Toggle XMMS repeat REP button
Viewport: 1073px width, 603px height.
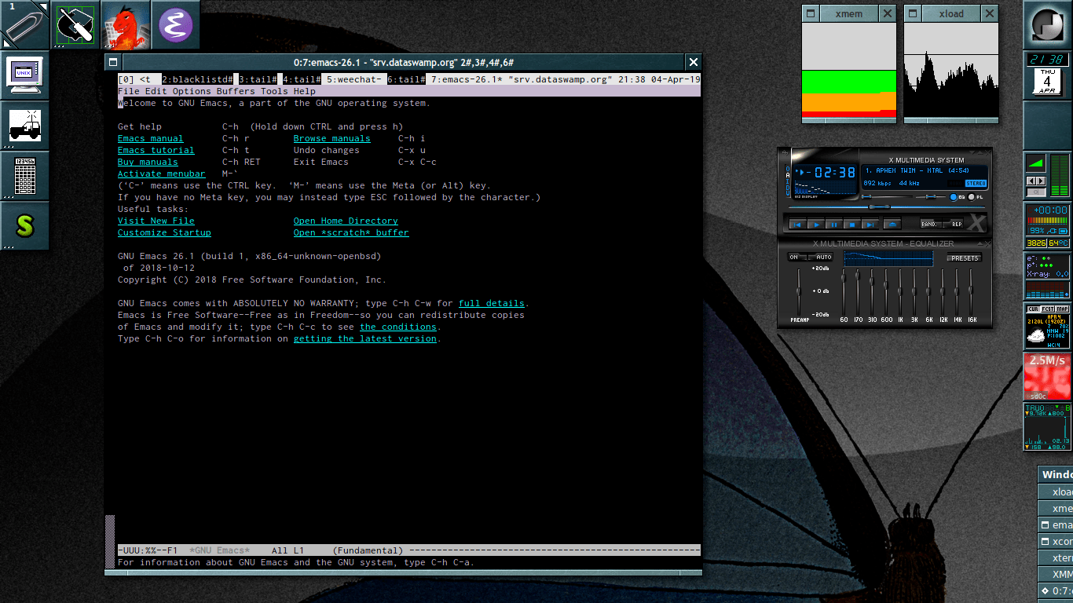[953, 224]
